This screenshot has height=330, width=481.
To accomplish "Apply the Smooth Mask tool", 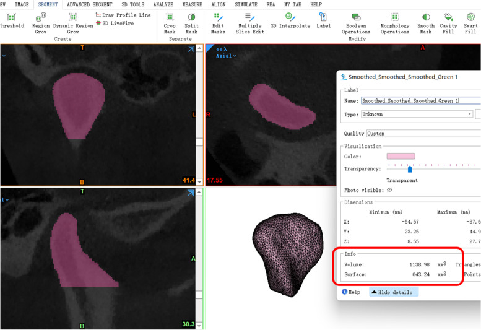I will 426,23.
